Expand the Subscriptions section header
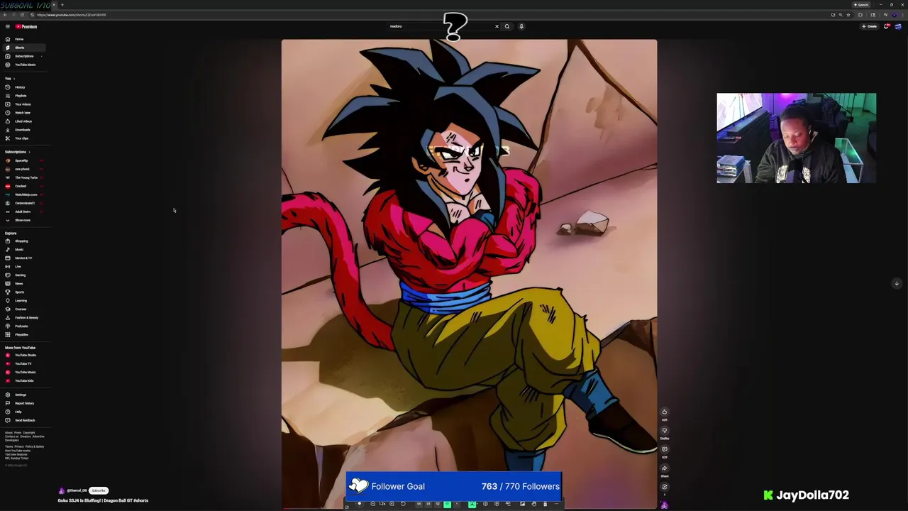This screenshot has height=511, width=908. pyautogui.click(x=18, y=152)
